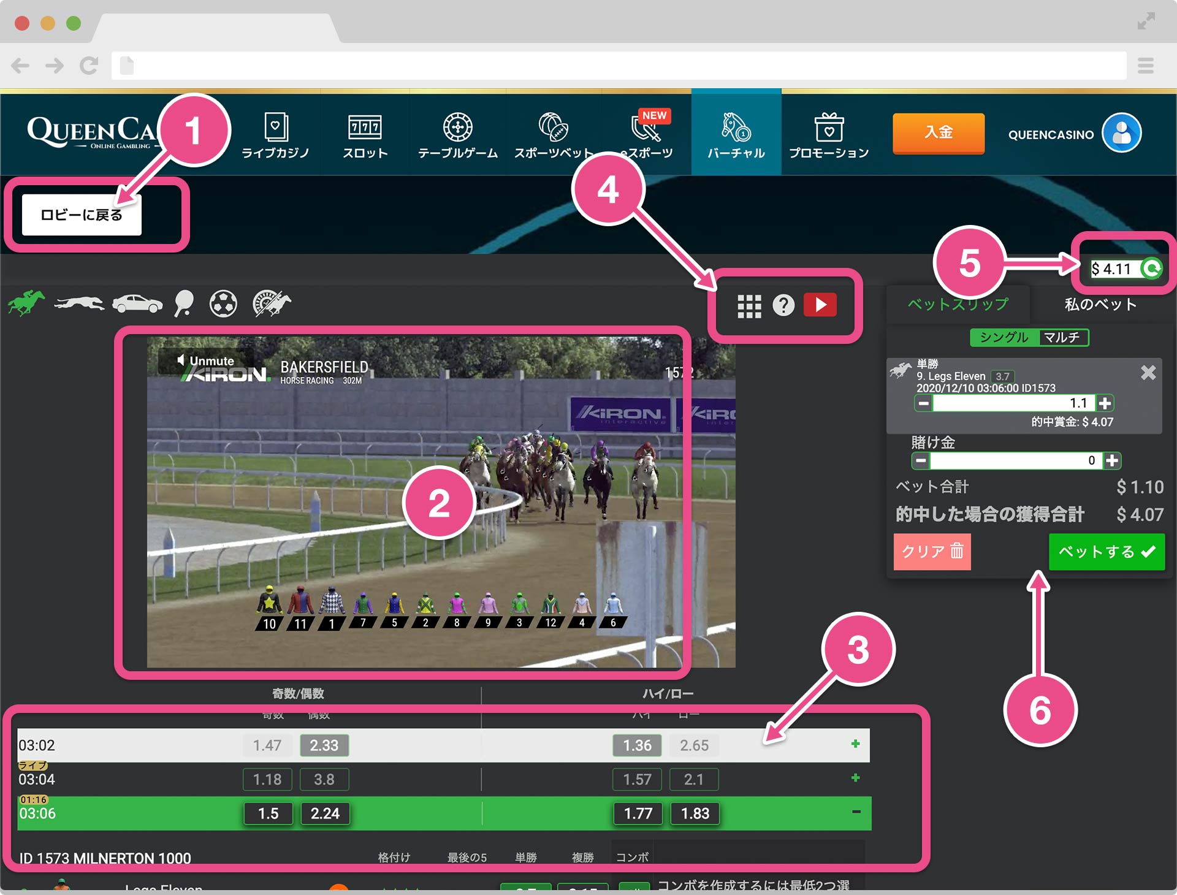Select odd odds 1.5 for 03:06
This screenshot has width=1177, height=895.
[268, 813]
